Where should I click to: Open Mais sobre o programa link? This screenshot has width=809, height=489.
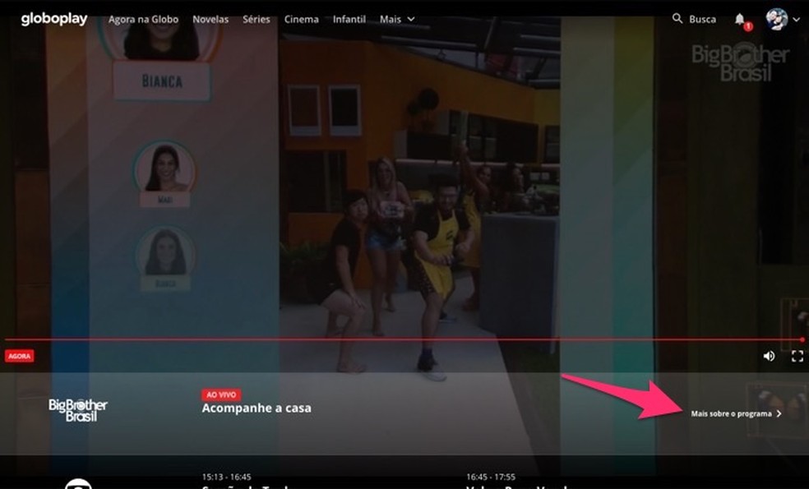[737, 413]
